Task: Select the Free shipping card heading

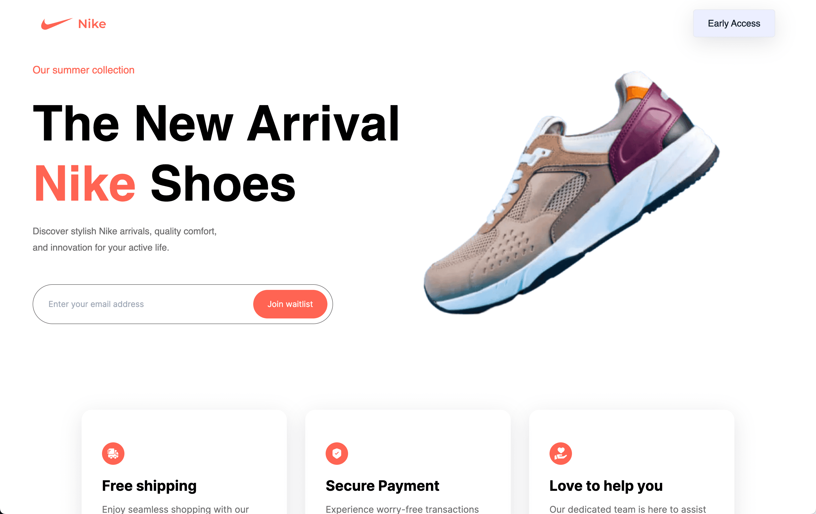Action: pyautogui.click(x=149, y=486)
